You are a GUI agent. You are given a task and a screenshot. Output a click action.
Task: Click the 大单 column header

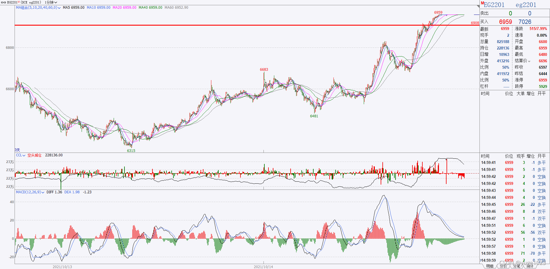point(521,93)
